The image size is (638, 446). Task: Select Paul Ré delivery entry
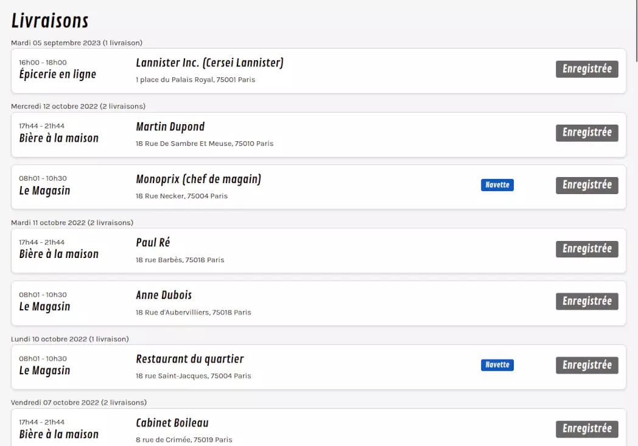pos(153,243)
